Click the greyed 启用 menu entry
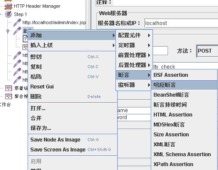The image size is (218, 170). click(x=72, y=161)
